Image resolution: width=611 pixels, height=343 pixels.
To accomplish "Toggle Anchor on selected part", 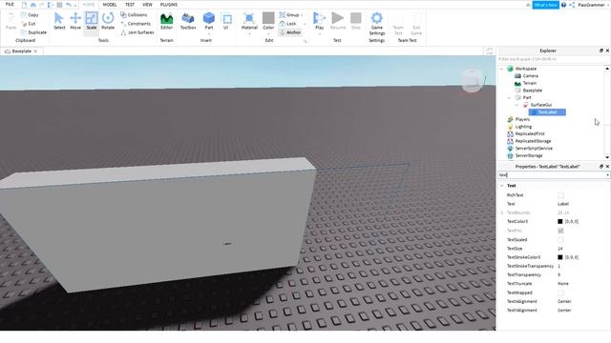I will [290, 32].
